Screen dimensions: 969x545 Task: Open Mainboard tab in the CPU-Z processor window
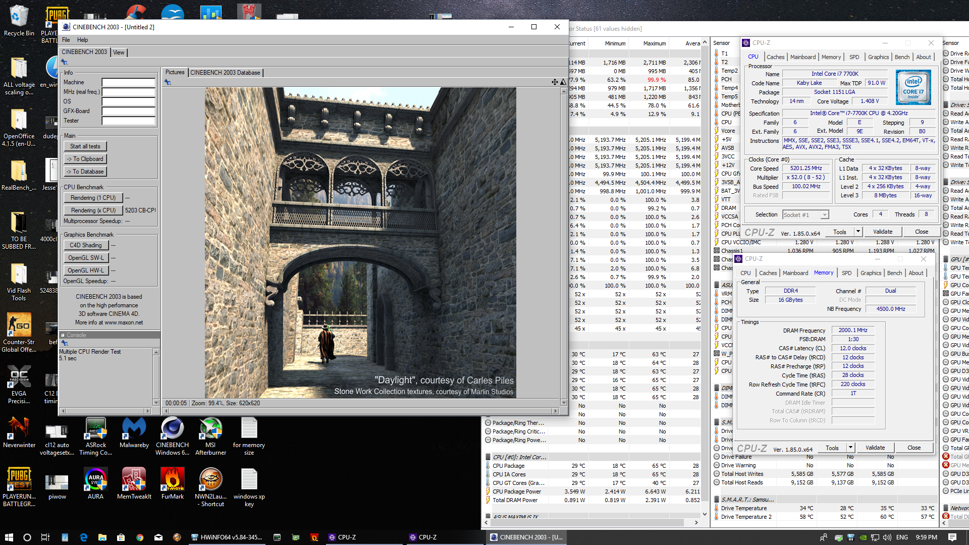pos(802,57)
